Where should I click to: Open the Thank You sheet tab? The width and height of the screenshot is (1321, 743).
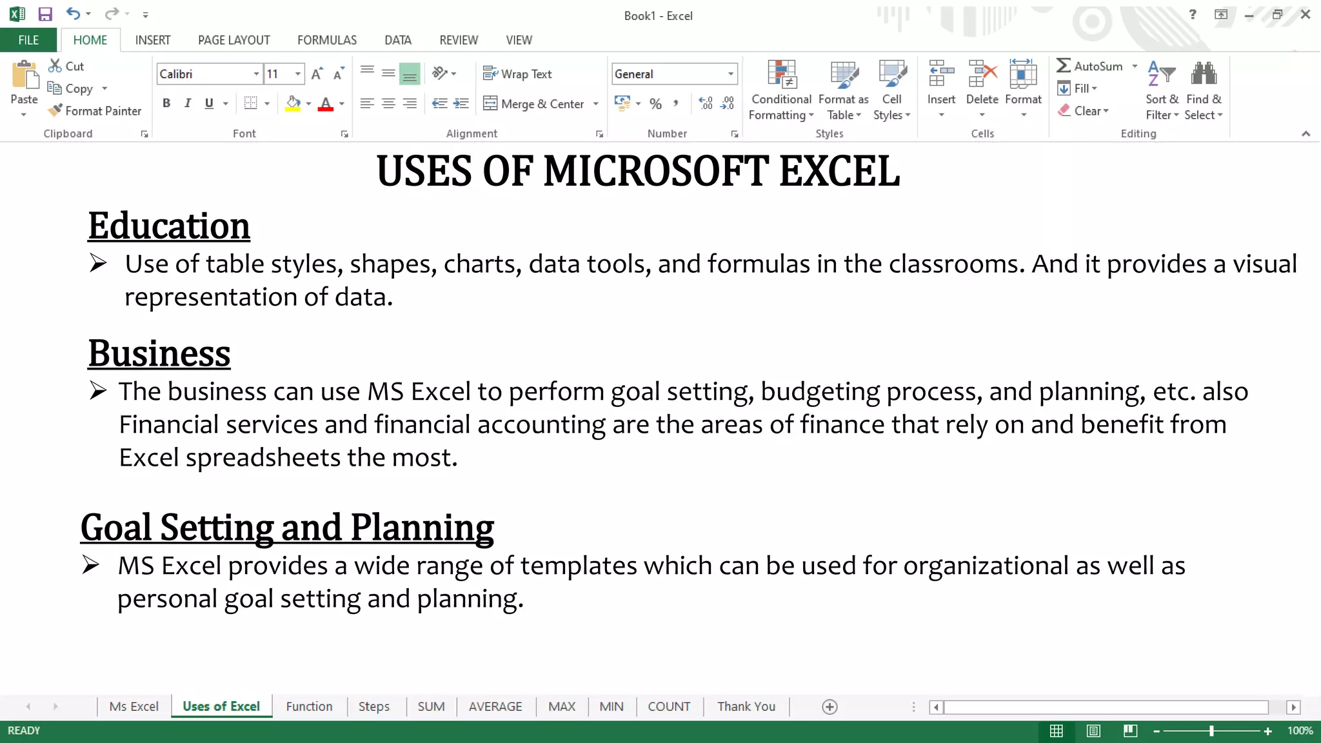(746, 706)
